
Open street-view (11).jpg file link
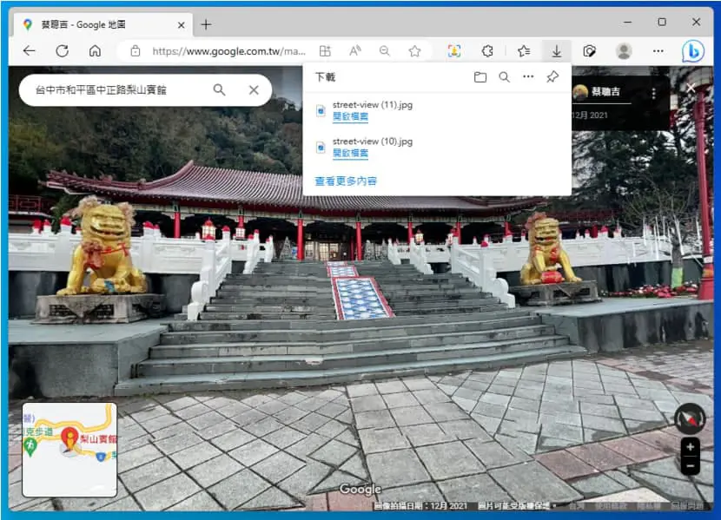(350, 116)
